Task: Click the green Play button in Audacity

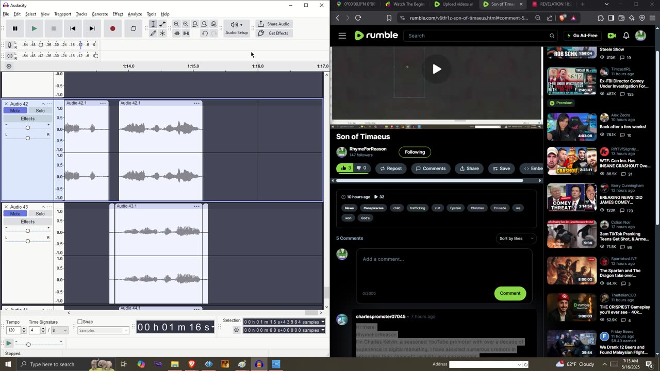Action: click(x=34, y=28)
